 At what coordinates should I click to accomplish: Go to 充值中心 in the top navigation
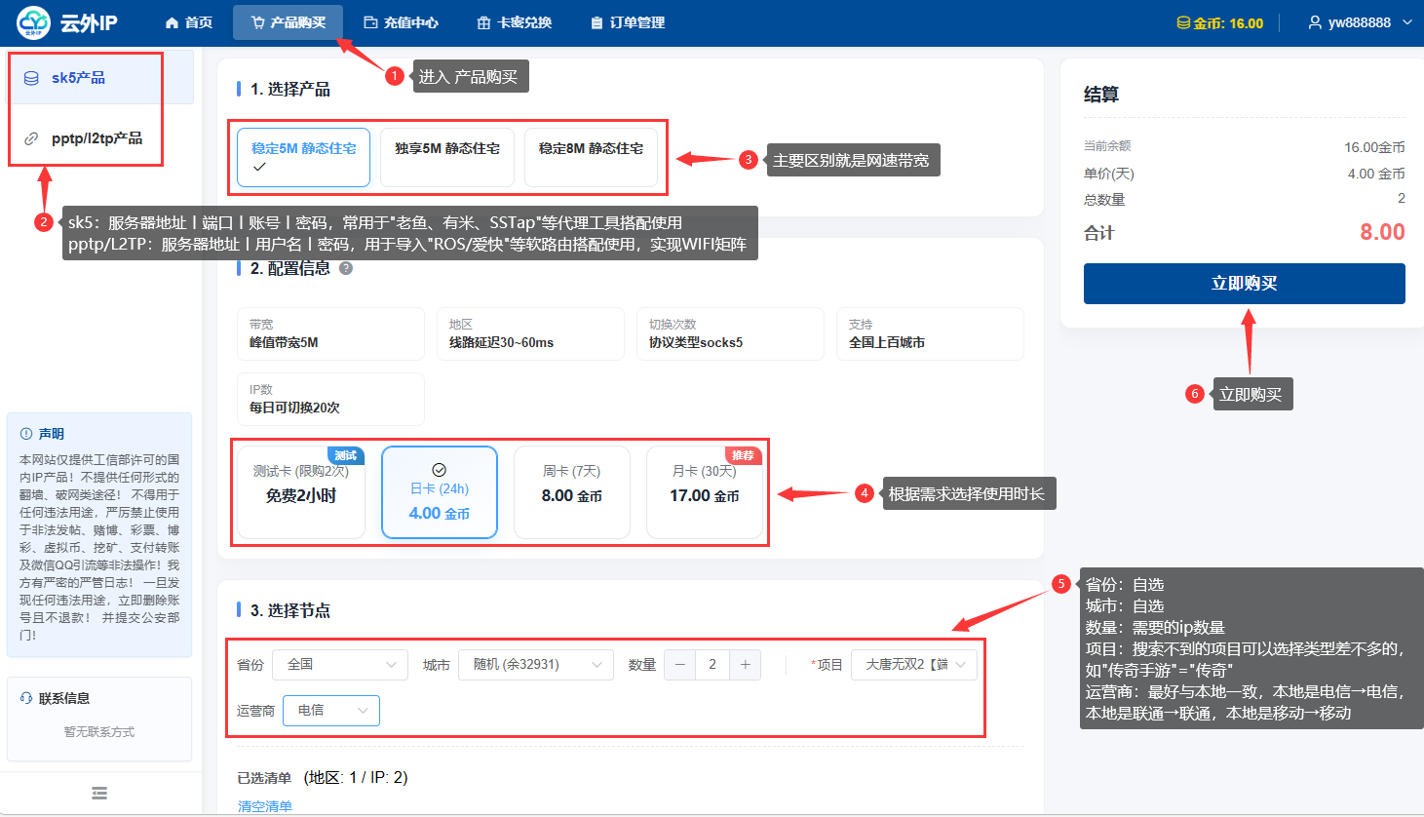point(401,22)
